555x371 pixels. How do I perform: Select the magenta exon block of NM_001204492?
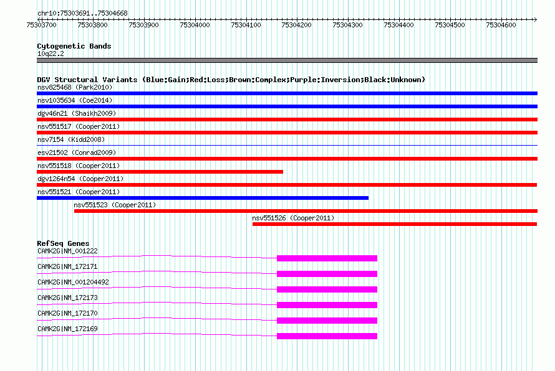(327, 289)
